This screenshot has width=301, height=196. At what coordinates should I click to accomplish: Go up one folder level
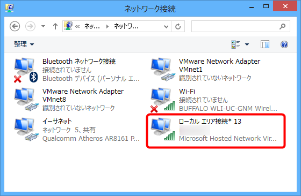pos(55,26)
